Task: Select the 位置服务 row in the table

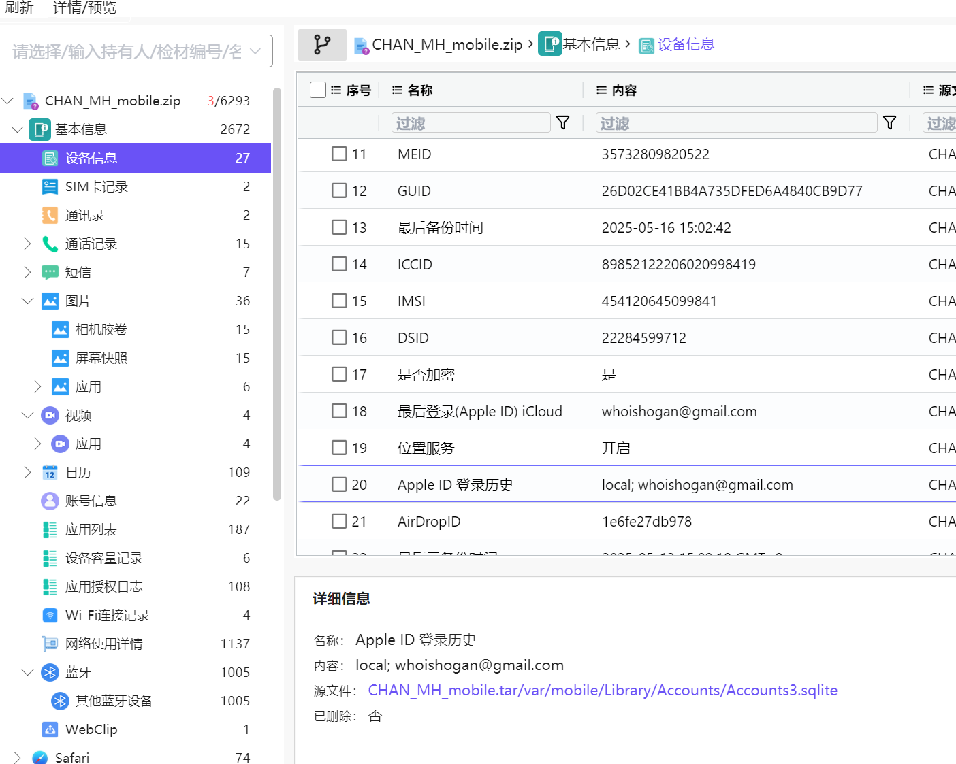Action: (628, 448)
